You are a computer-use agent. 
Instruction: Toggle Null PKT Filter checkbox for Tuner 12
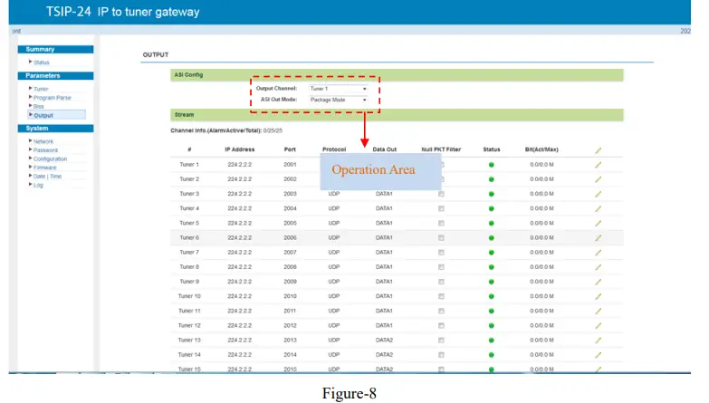tap(441, 326)
